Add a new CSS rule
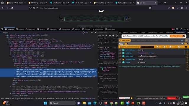Image resolution: width=189 pixels, height=106 pixels. point(106,36)
